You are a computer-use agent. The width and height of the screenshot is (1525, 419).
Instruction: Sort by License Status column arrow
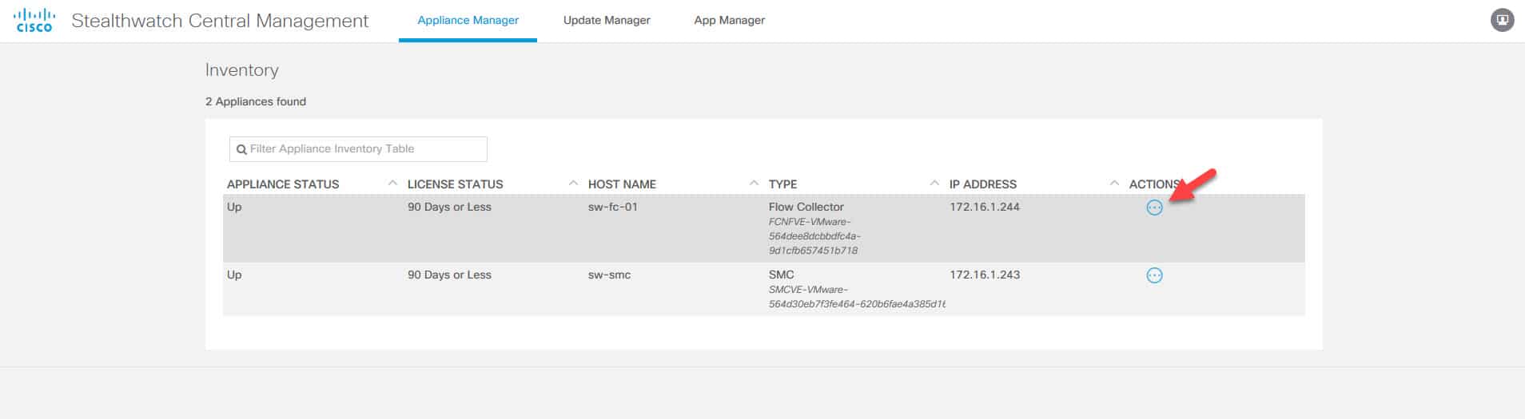(573, 184)
